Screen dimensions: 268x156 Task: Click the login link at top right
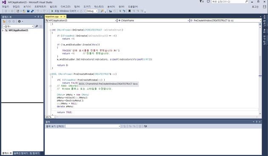click(x=255, y=7)
